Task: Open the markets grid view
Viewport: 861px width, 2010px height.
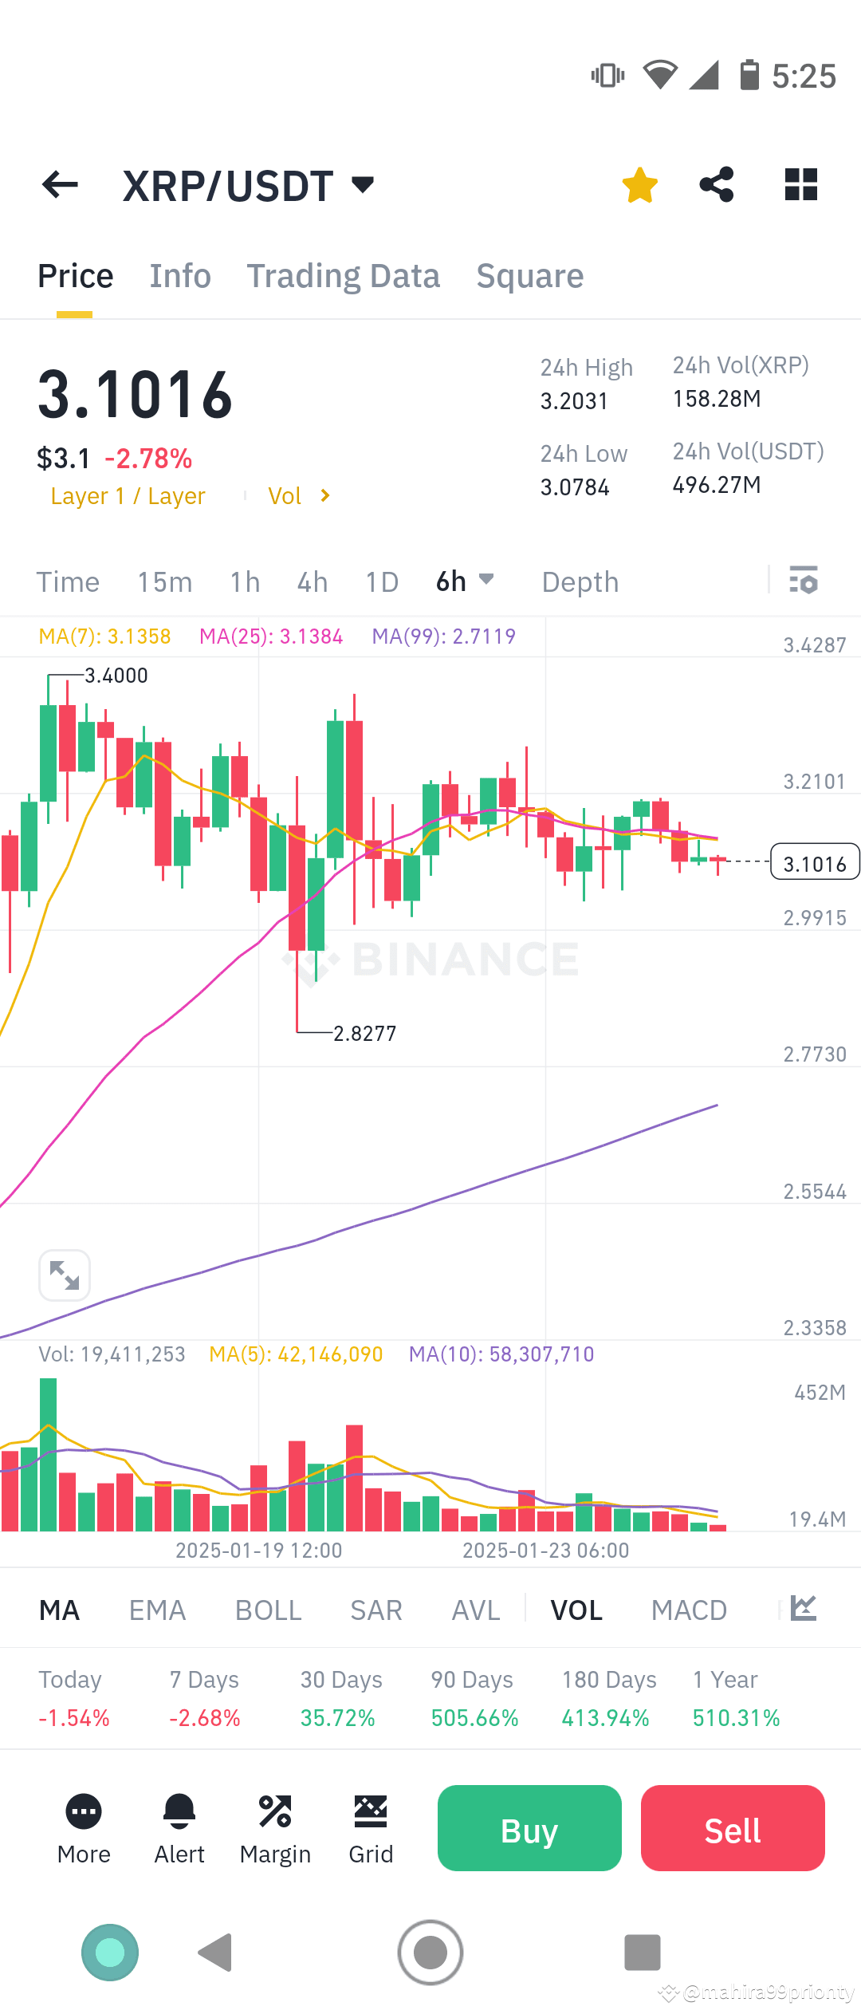Action: pyautogui.click(x=800, y=184)
